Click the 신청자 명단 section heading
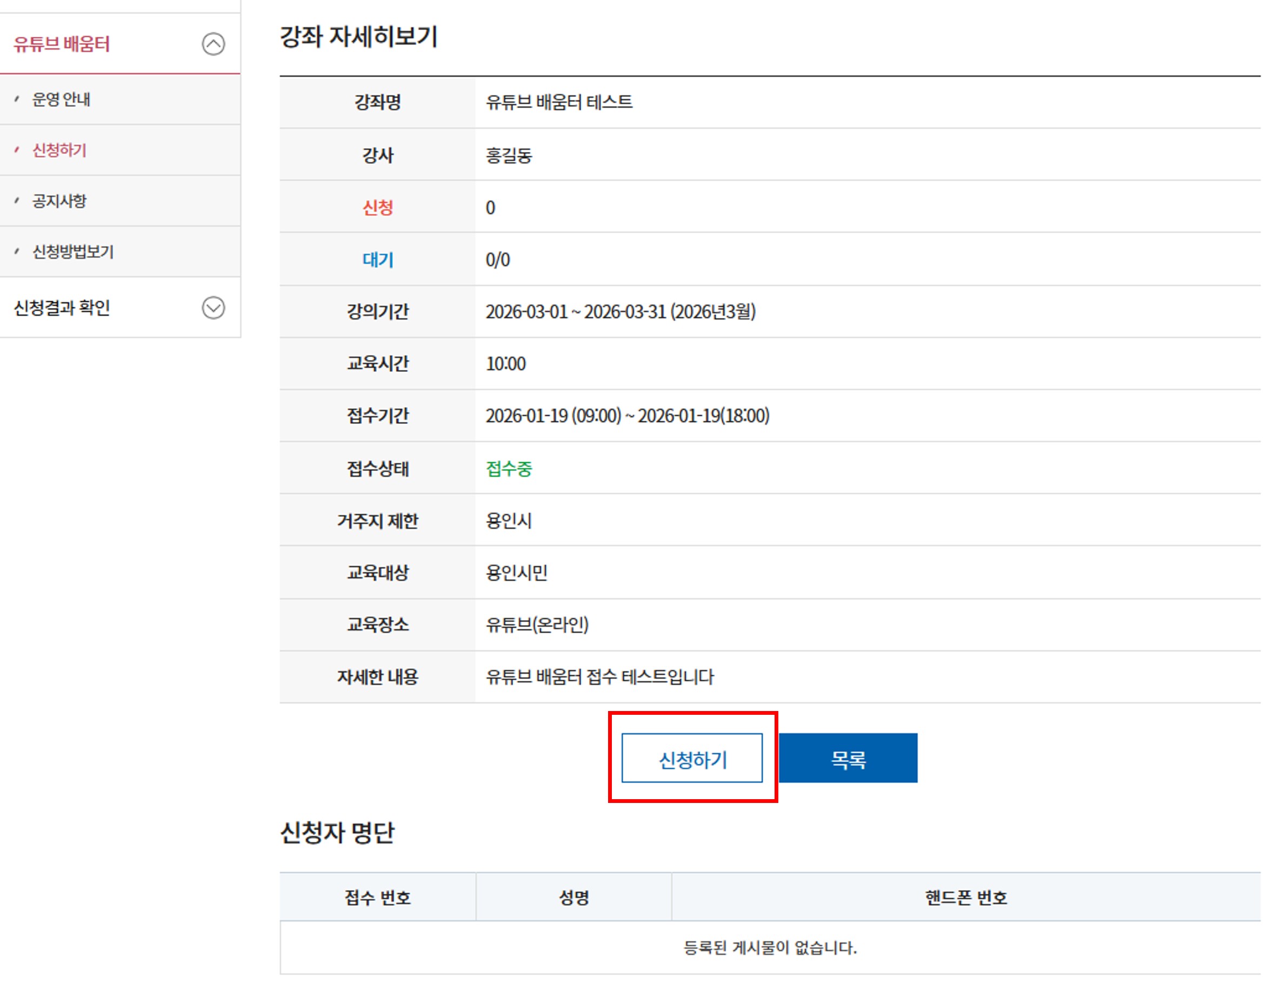The image size is (1274, 1003). (337, 832)
